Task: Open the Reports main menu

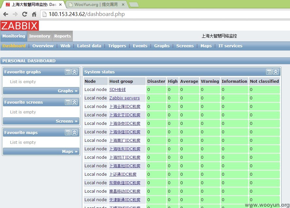Action: coord(62,36)
